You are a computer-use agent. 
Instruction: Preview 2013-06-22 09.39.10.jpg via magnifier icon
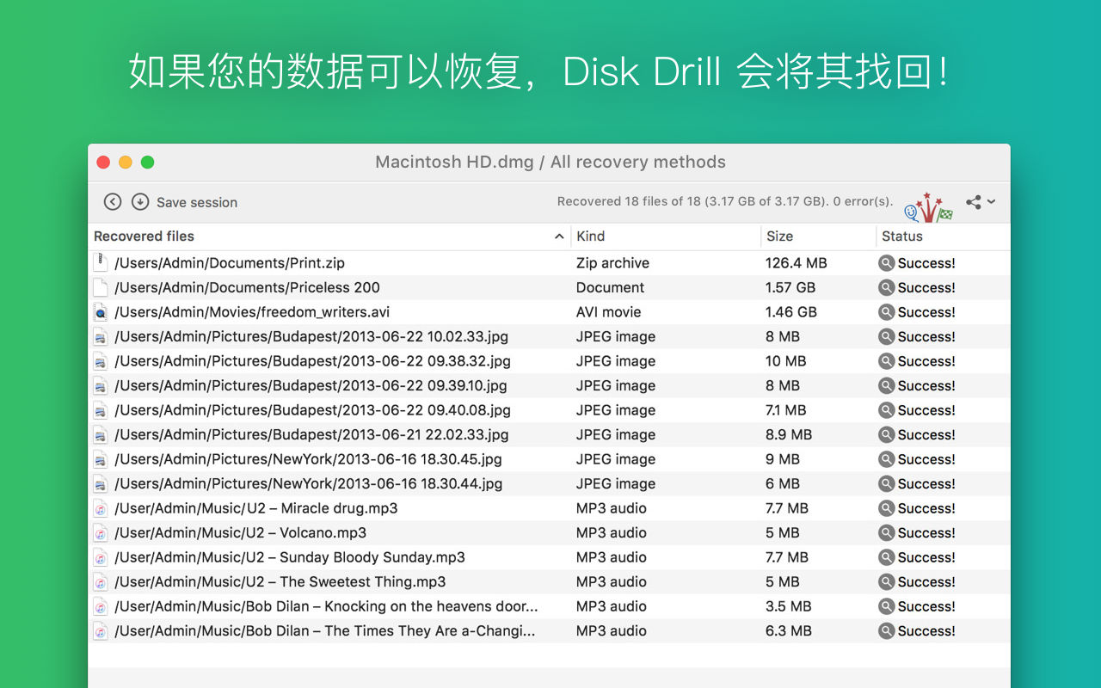[886, 386]
